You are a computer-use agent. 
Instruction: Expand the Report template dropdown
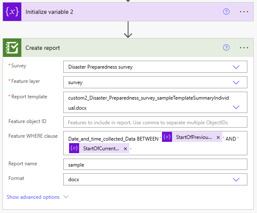tap(236, 107)
